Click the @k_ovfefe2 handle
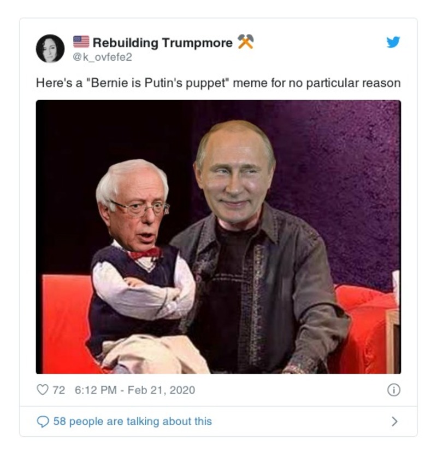The image size is (437, 457). coord(102,57)
